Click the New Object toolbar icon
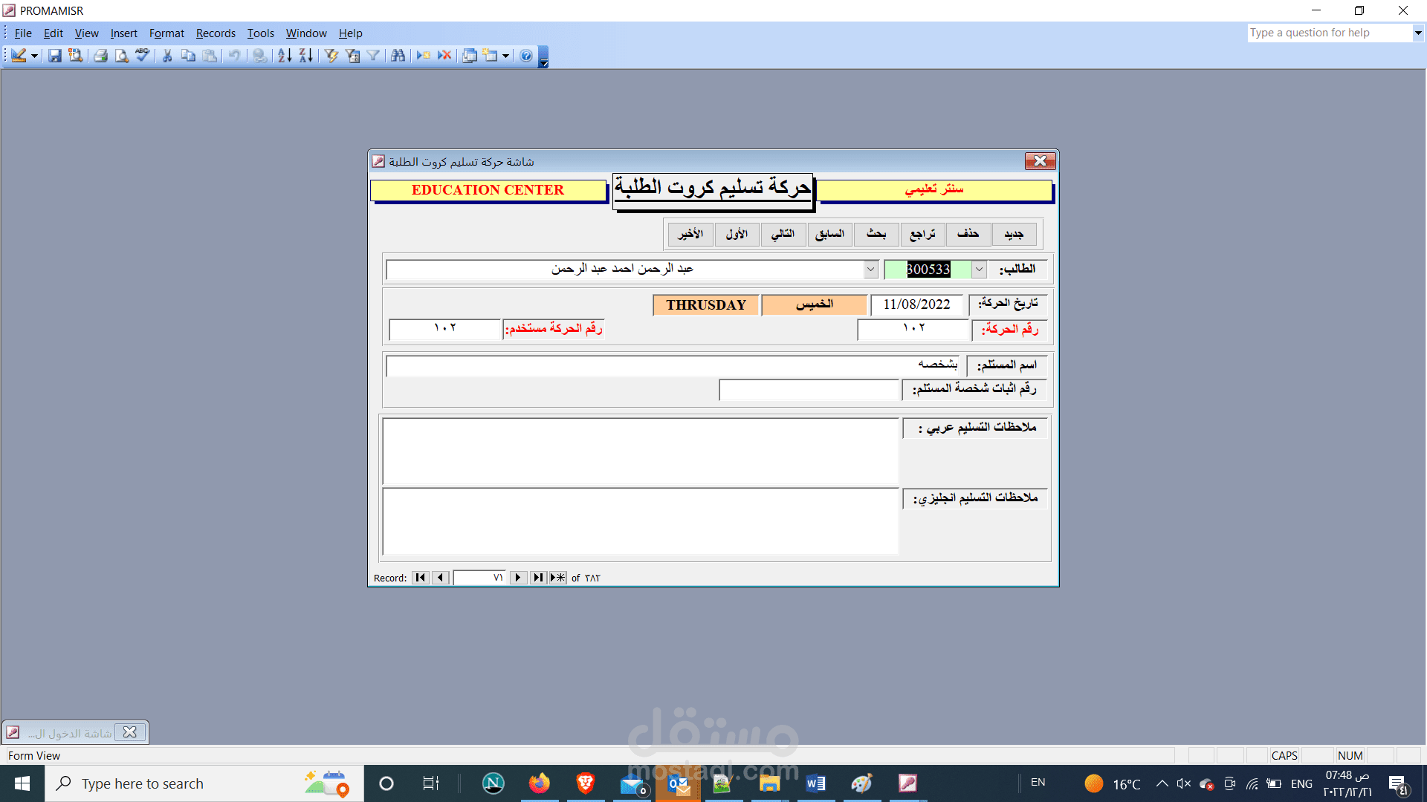The height and width of the screenshot is (802, 1427). point(491,56)
